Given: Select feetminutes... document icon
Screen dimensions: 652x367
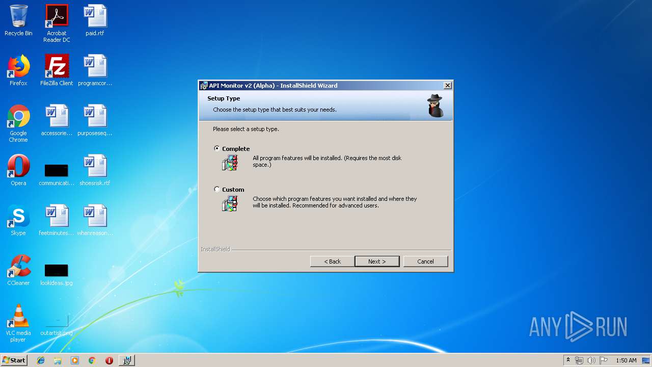Looking at the screenshot, I should click(x=57, y=220).
